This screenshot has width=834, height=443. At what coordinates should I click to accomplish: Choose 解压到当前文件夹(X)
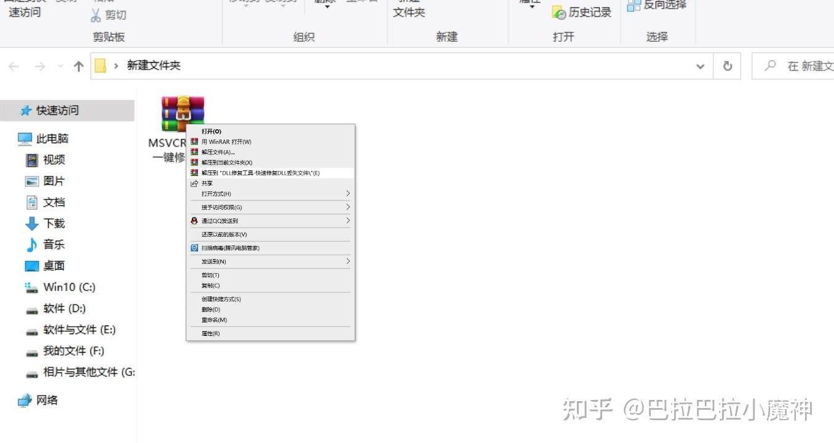[271, 162]
